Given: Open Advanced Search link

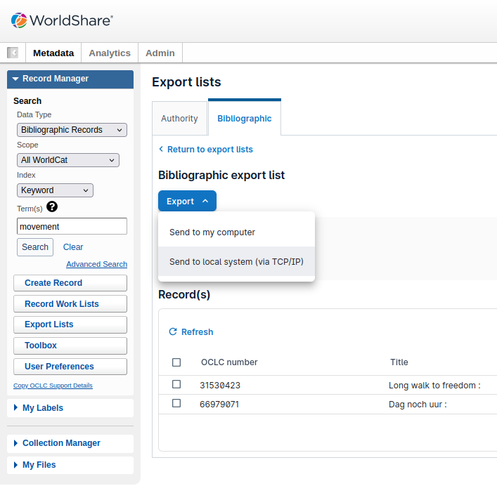Looking at the screenshot, I should tap(97, 264).
